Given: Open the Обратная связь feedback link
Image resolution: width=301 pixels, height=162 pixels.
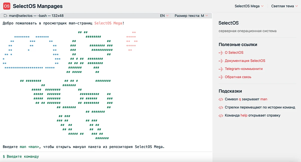Looking at the screenshot, I should (x=238, y=77).
